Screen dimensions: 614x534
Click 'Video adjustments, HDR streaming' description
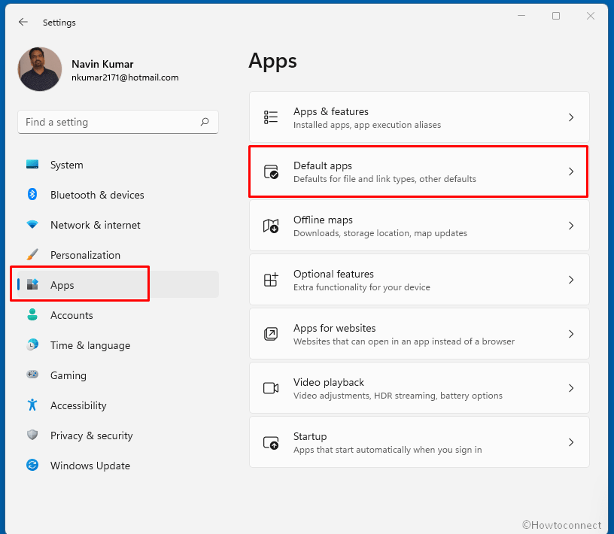click(398, 396)
